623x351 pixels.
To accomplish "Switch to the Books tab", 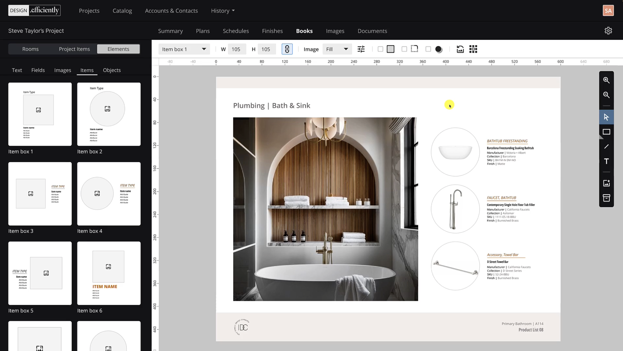I will click(x=304, y=31).
